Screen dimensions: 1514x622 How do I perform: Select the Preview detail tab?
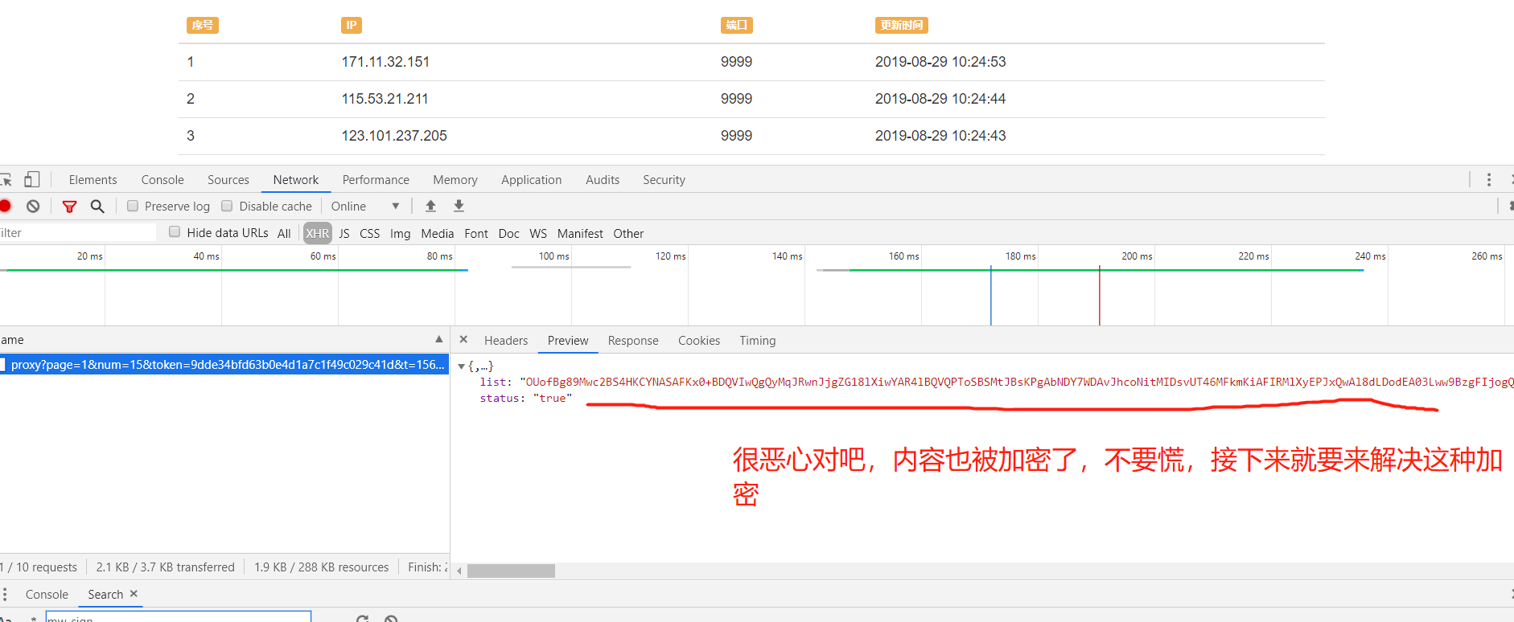point(568,341)
